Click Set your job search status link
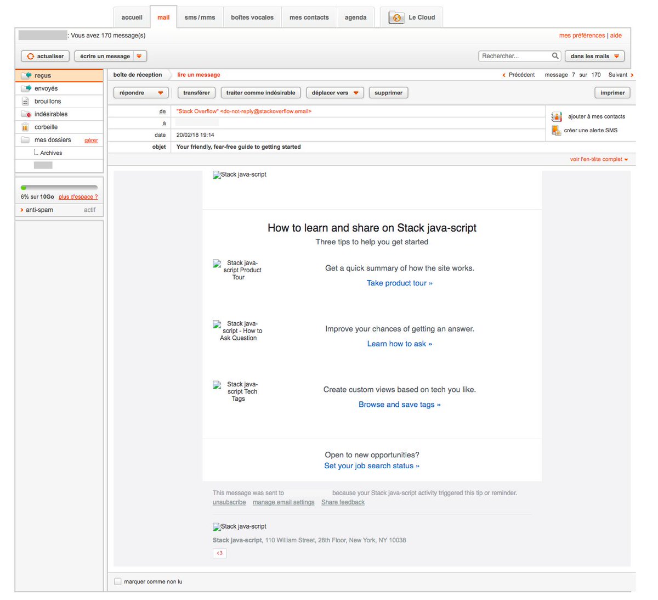 tap(372, 466)
